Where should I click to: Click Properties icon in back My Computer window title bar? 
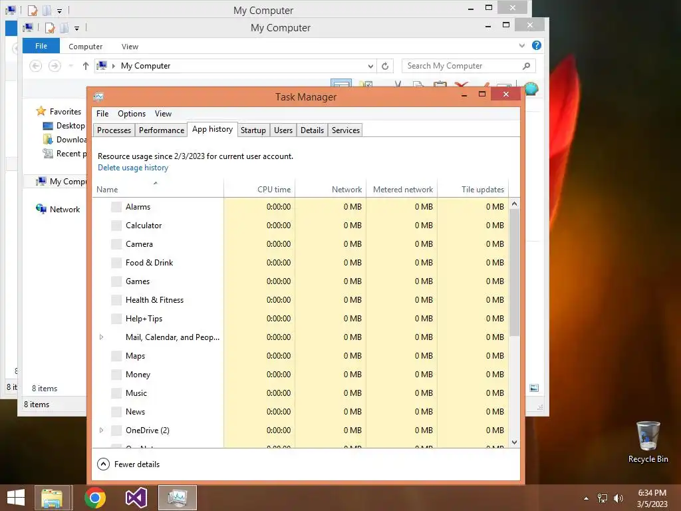point(33,10)
